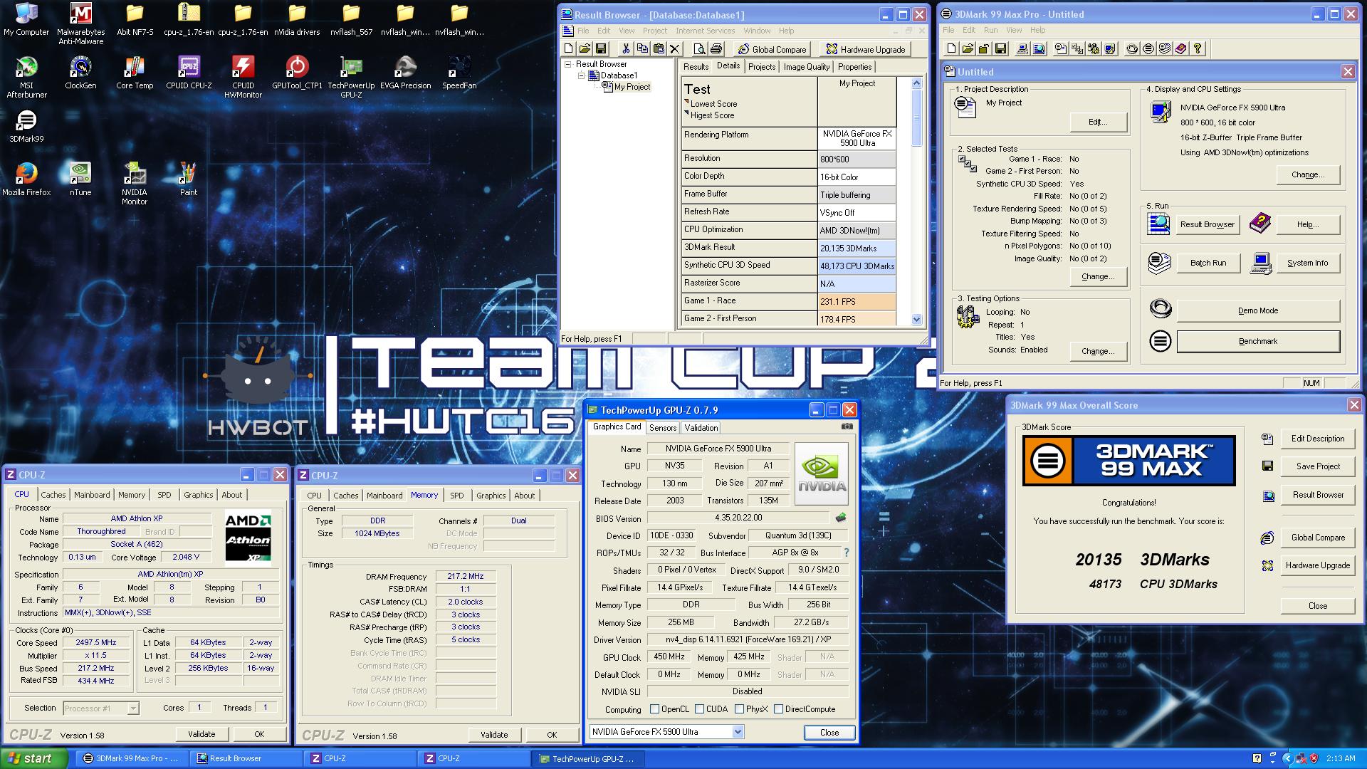Screen dimensions: 1367x769
Task: Switch to TechPowerUp GPU-Z taskbar button
Action: [588, 758]
